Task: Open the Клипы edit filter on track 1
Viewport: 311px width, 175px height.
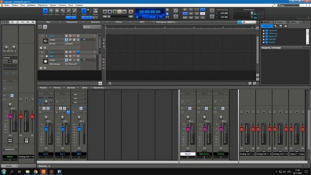Action: (56, 40)
